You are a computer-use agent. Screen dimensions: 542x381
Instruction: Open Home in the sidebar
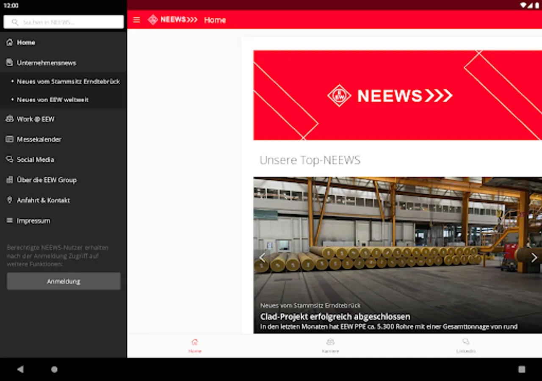(64, 42)
